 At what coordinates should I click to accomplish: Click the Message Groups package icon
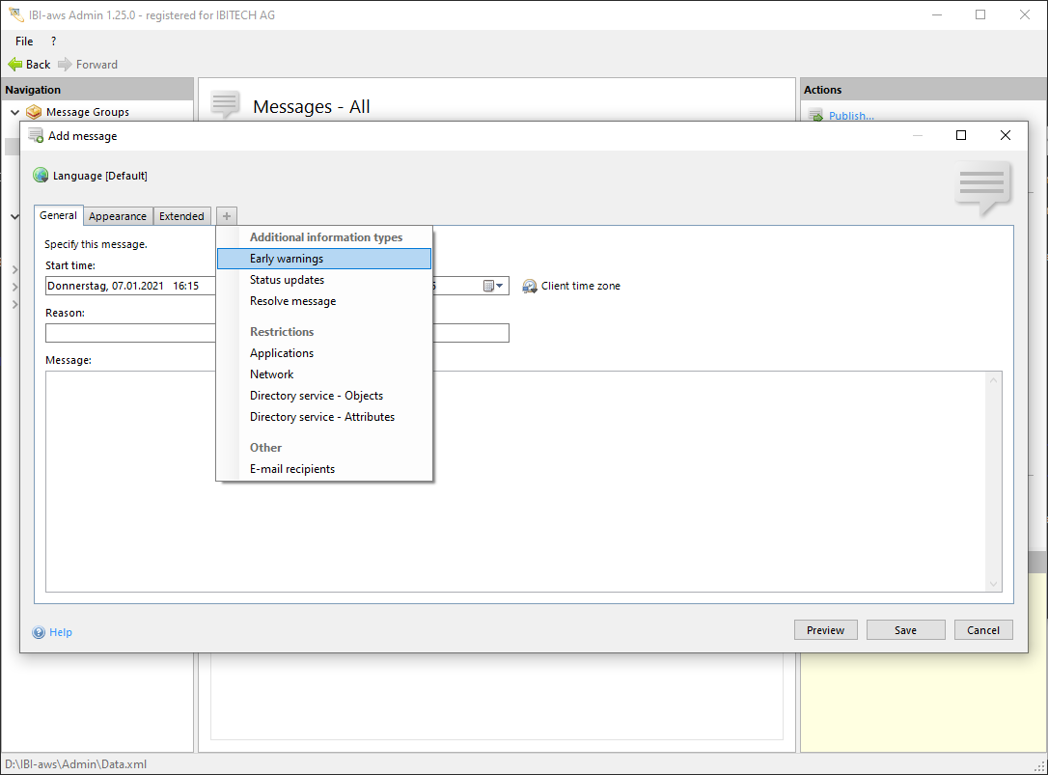[x=35, y=112]
